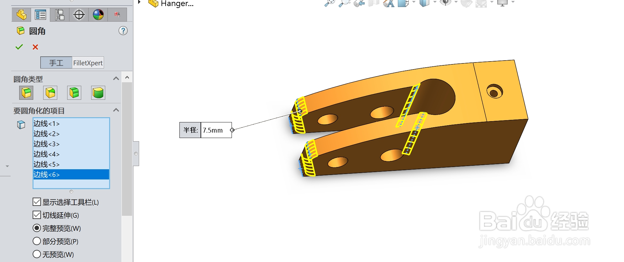
Task: Click the Hanger part name in flyout
Action: coord(177,4)
